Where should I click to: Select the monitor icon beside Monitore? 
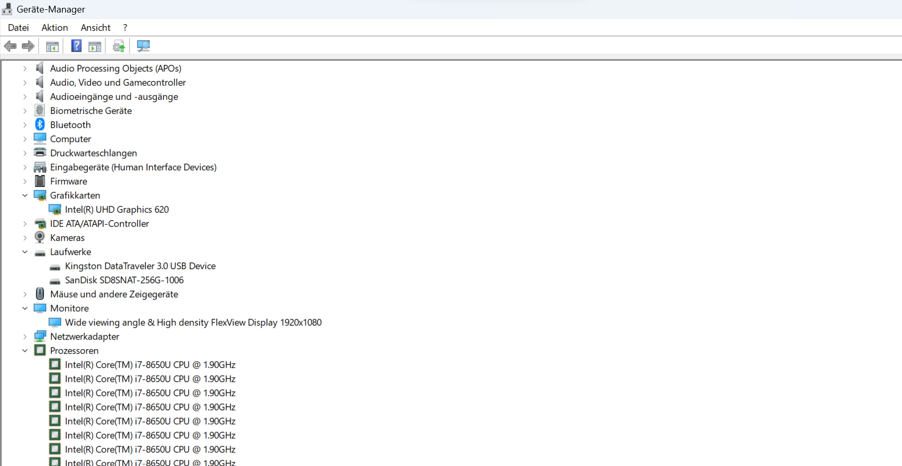tap(40, 308)
